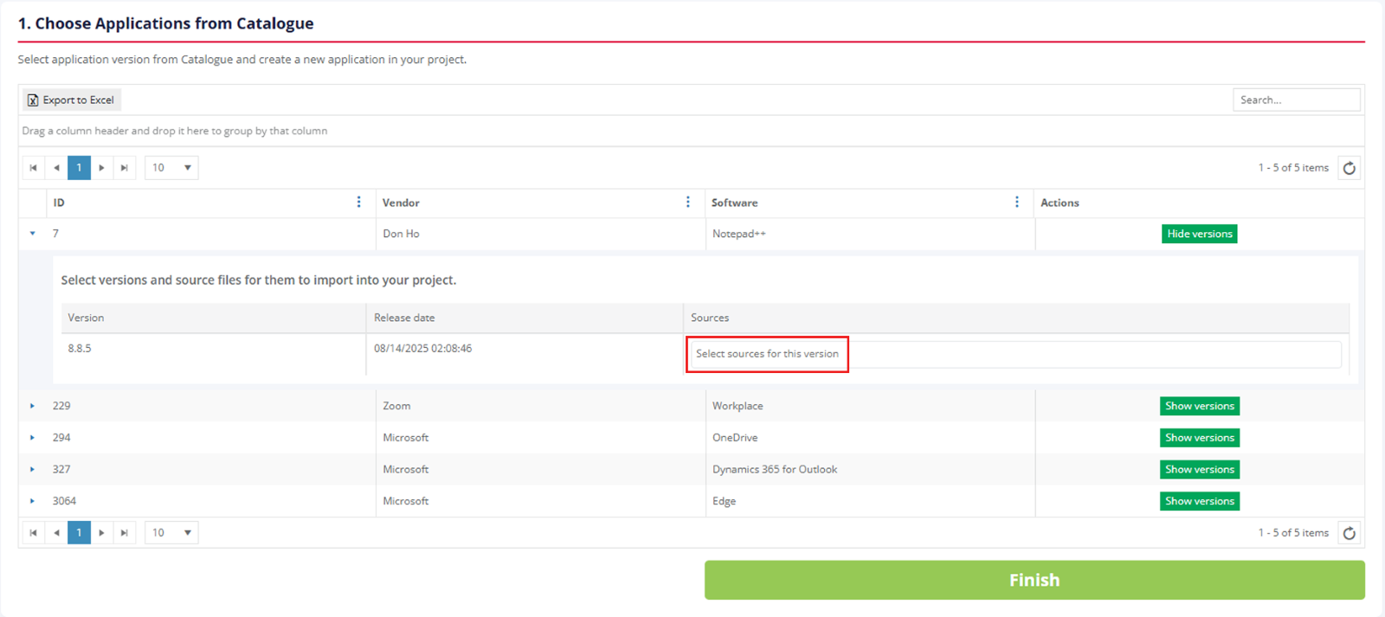The image size is (1385, 617).
Task: Open the Vendor column options menu
Action: pyautogui.click(x=688, y=202)
